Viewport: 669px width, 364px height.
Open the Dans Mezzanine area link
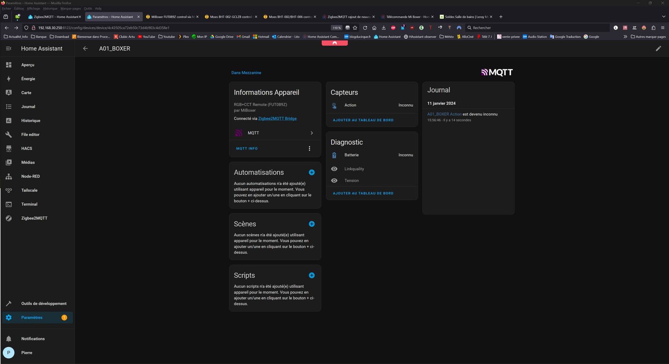[246, 73]
